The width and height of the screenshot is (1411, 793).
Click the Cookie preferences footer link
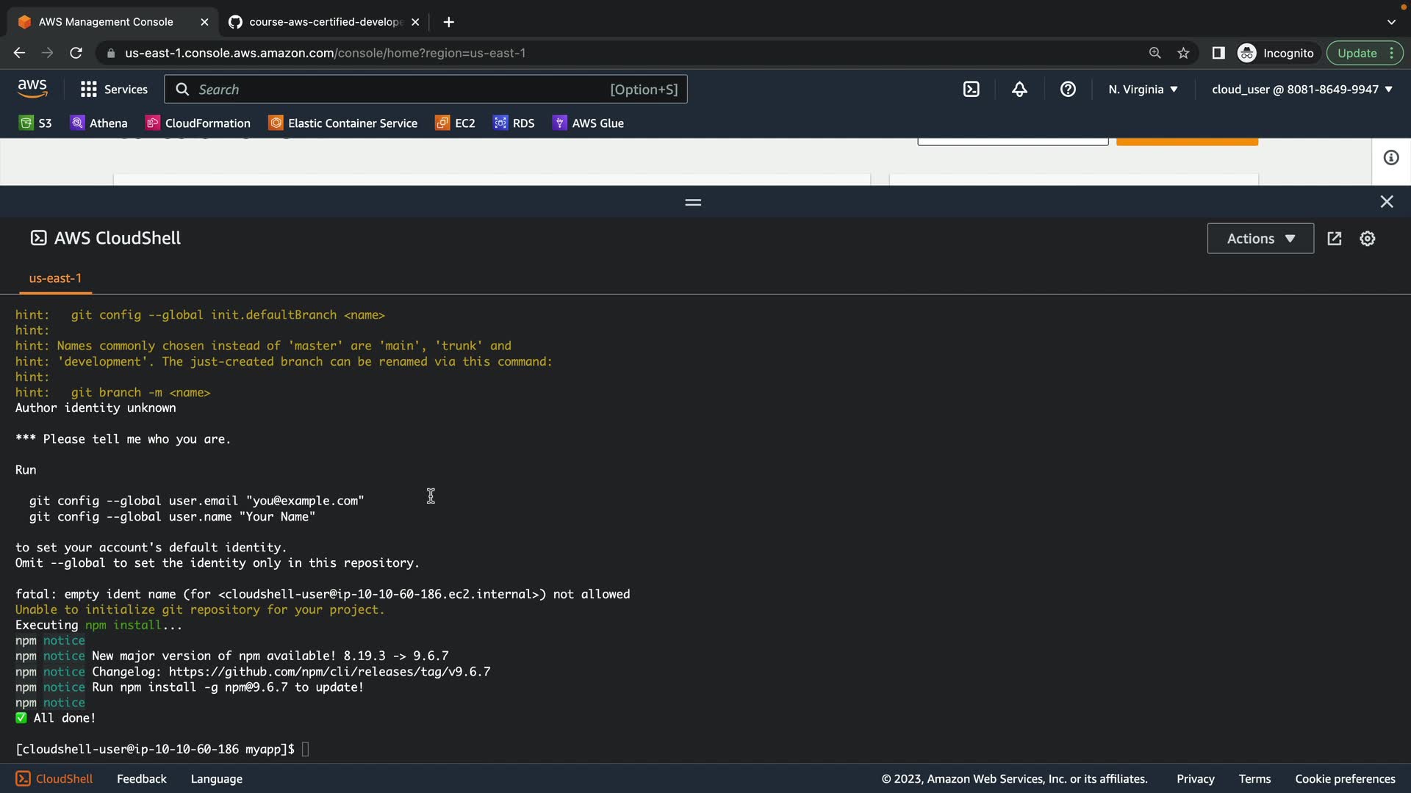[1344, 779]
